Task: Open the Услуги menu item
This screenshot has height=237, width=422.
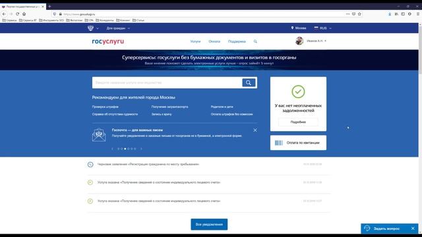Action: [195, 41]
